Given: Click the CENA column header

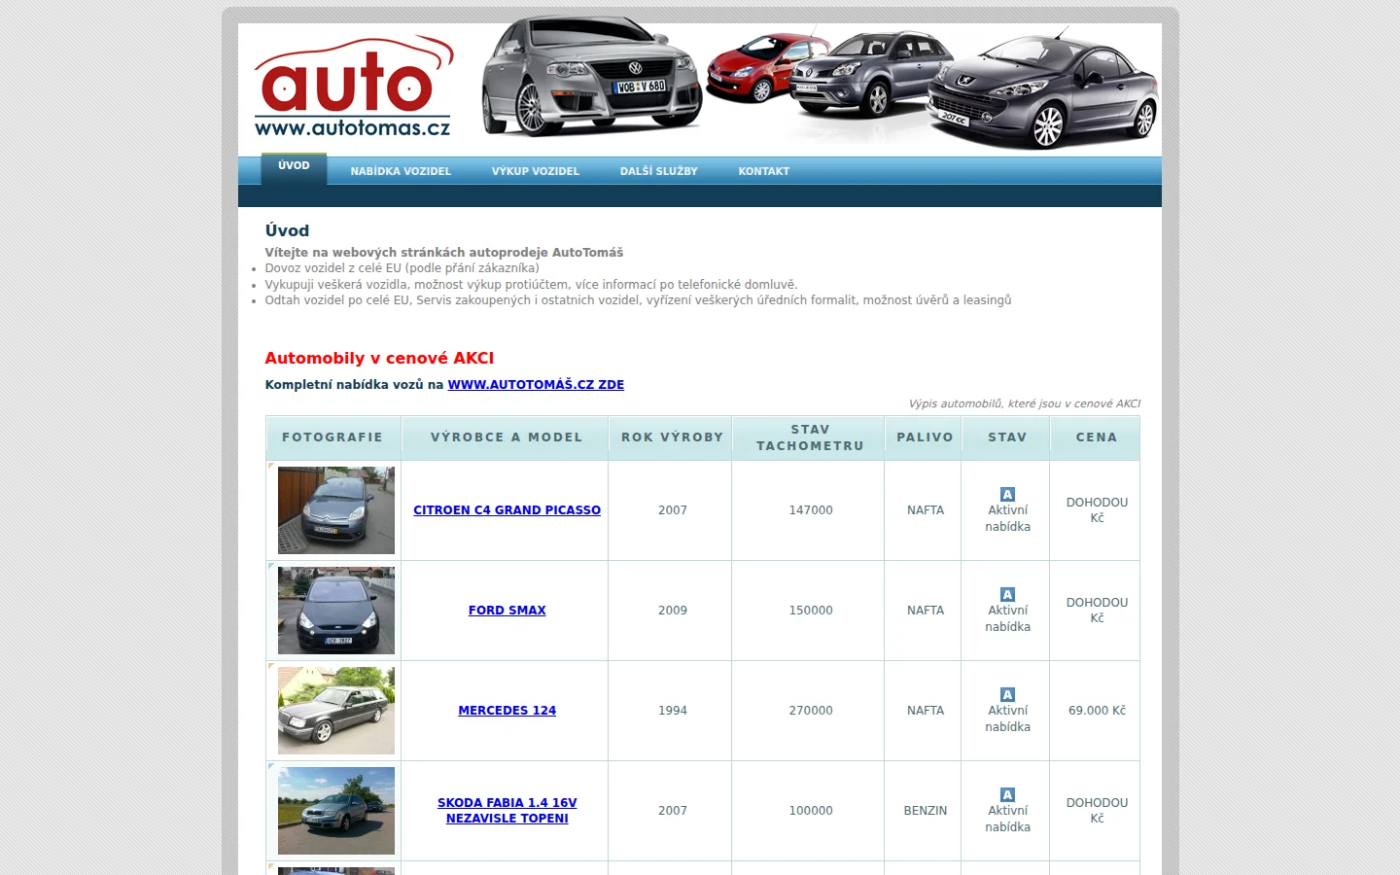Looking at the screenshot, I should point(1096,437).
